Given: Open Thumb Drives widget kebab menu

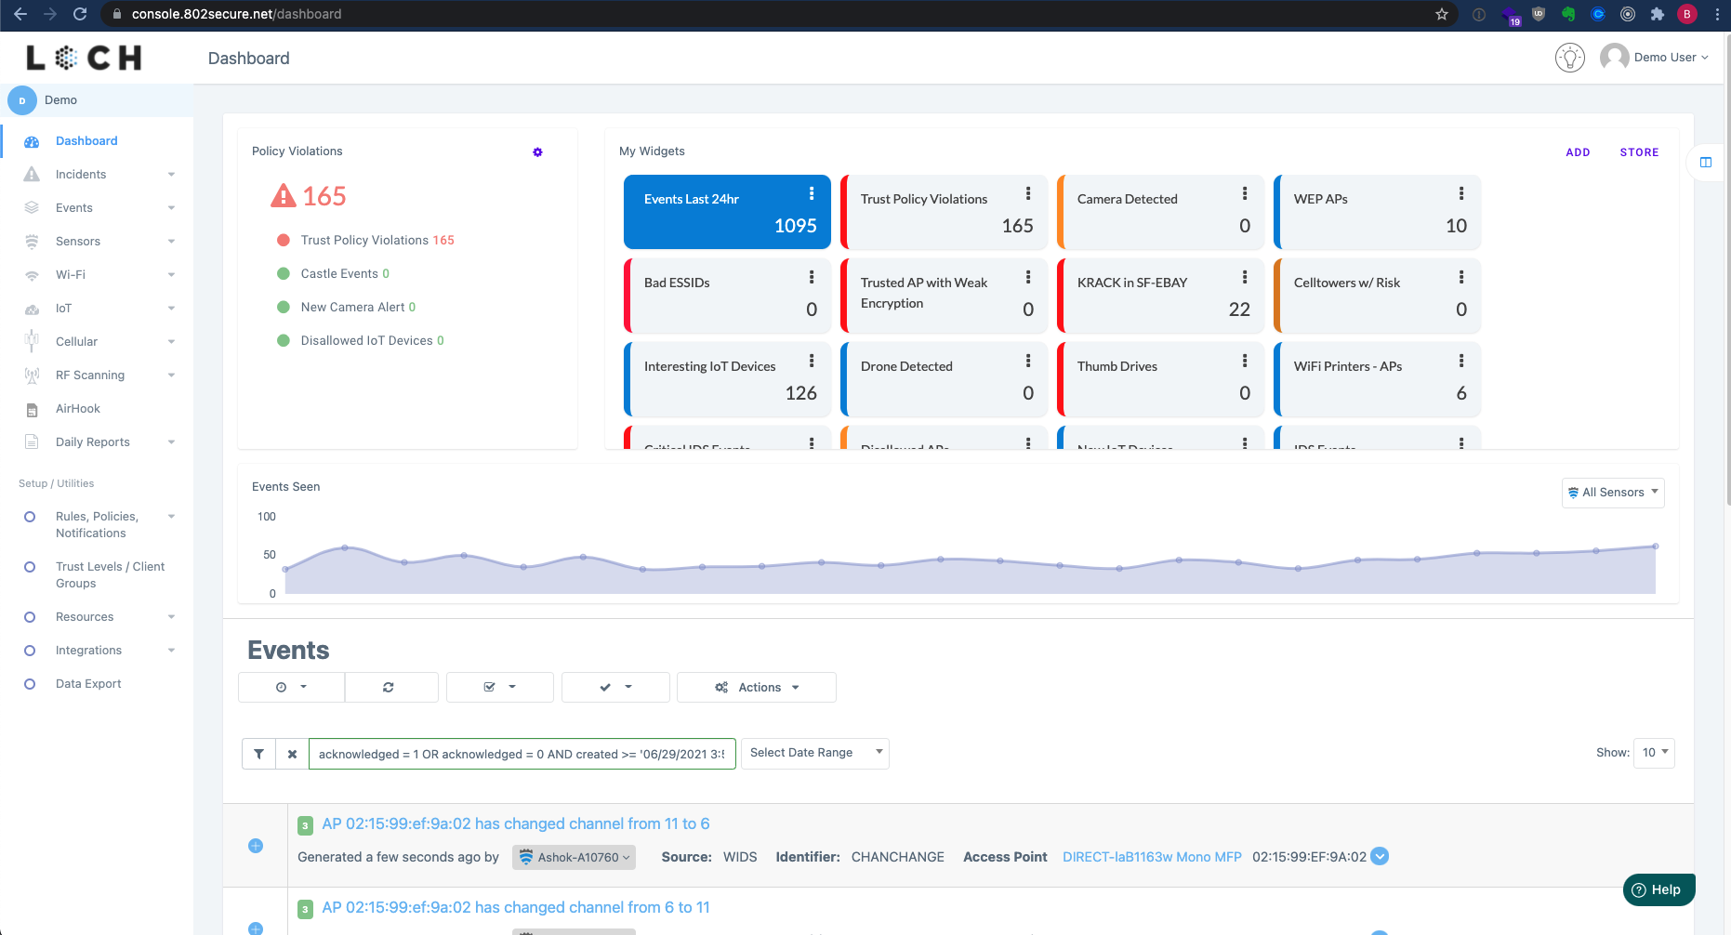Looking at the screenshot, I should 1245,361.
